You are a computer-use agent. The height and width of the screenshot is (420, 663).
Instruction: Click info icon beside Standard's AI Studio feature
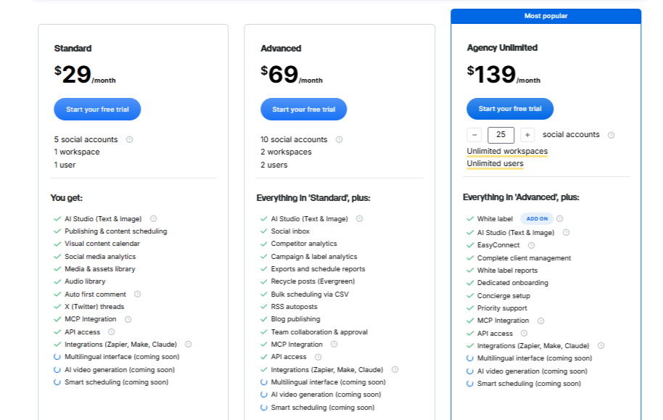(x=153, y=218)
